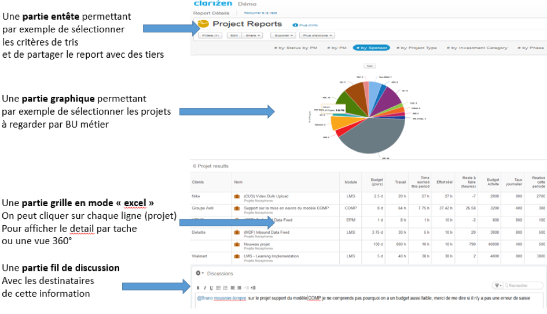Increase indent in discussion editor
The image size is (547, 314).
point(254,288)
